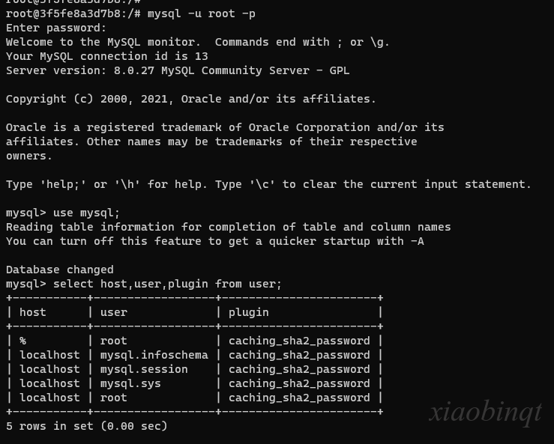Click the 'Server version: 8.0.27' line
The image size is (554, 444).
point(178,70)
